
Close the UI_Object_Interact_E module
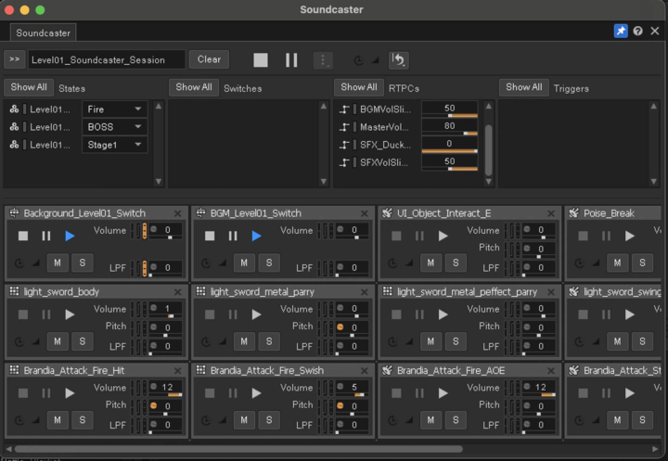pyautogui.click(x=552, y=213)
